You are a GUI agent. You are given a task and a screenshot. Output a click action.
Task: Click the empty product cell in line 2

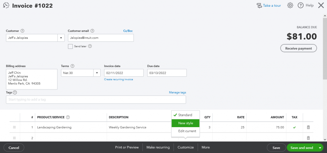coord(71,138)
